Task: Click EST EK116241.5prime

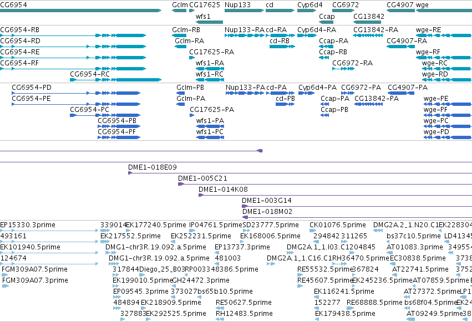Action: (x=344, y=292)
